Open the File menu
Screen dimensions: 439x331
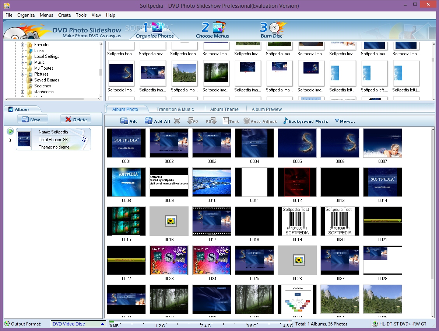pos(9,15)
